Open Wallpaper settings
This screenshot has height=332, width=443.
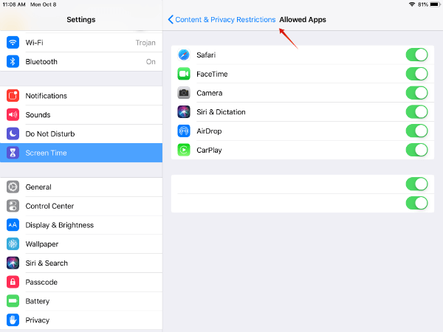coord(81,244)
